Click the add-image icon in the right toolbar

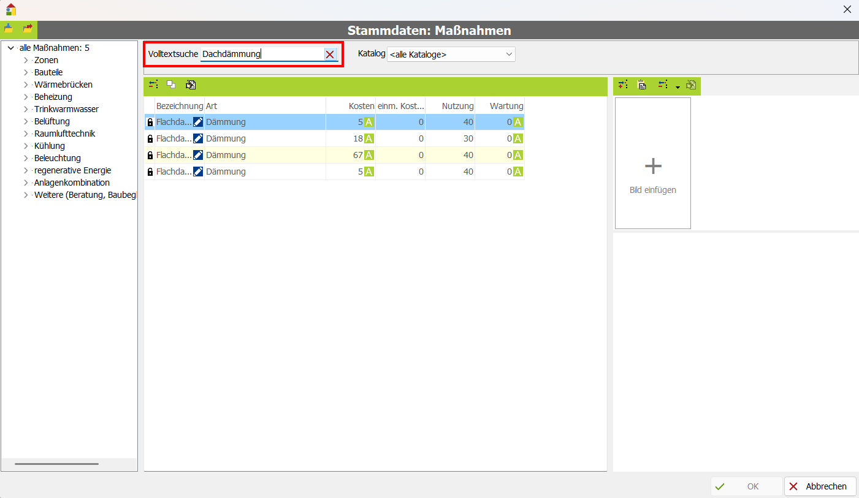[x=623, y=85]
